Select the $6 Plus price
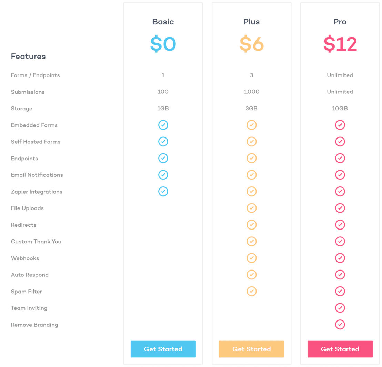Screen dimensions: 382x367 point(251,44)
